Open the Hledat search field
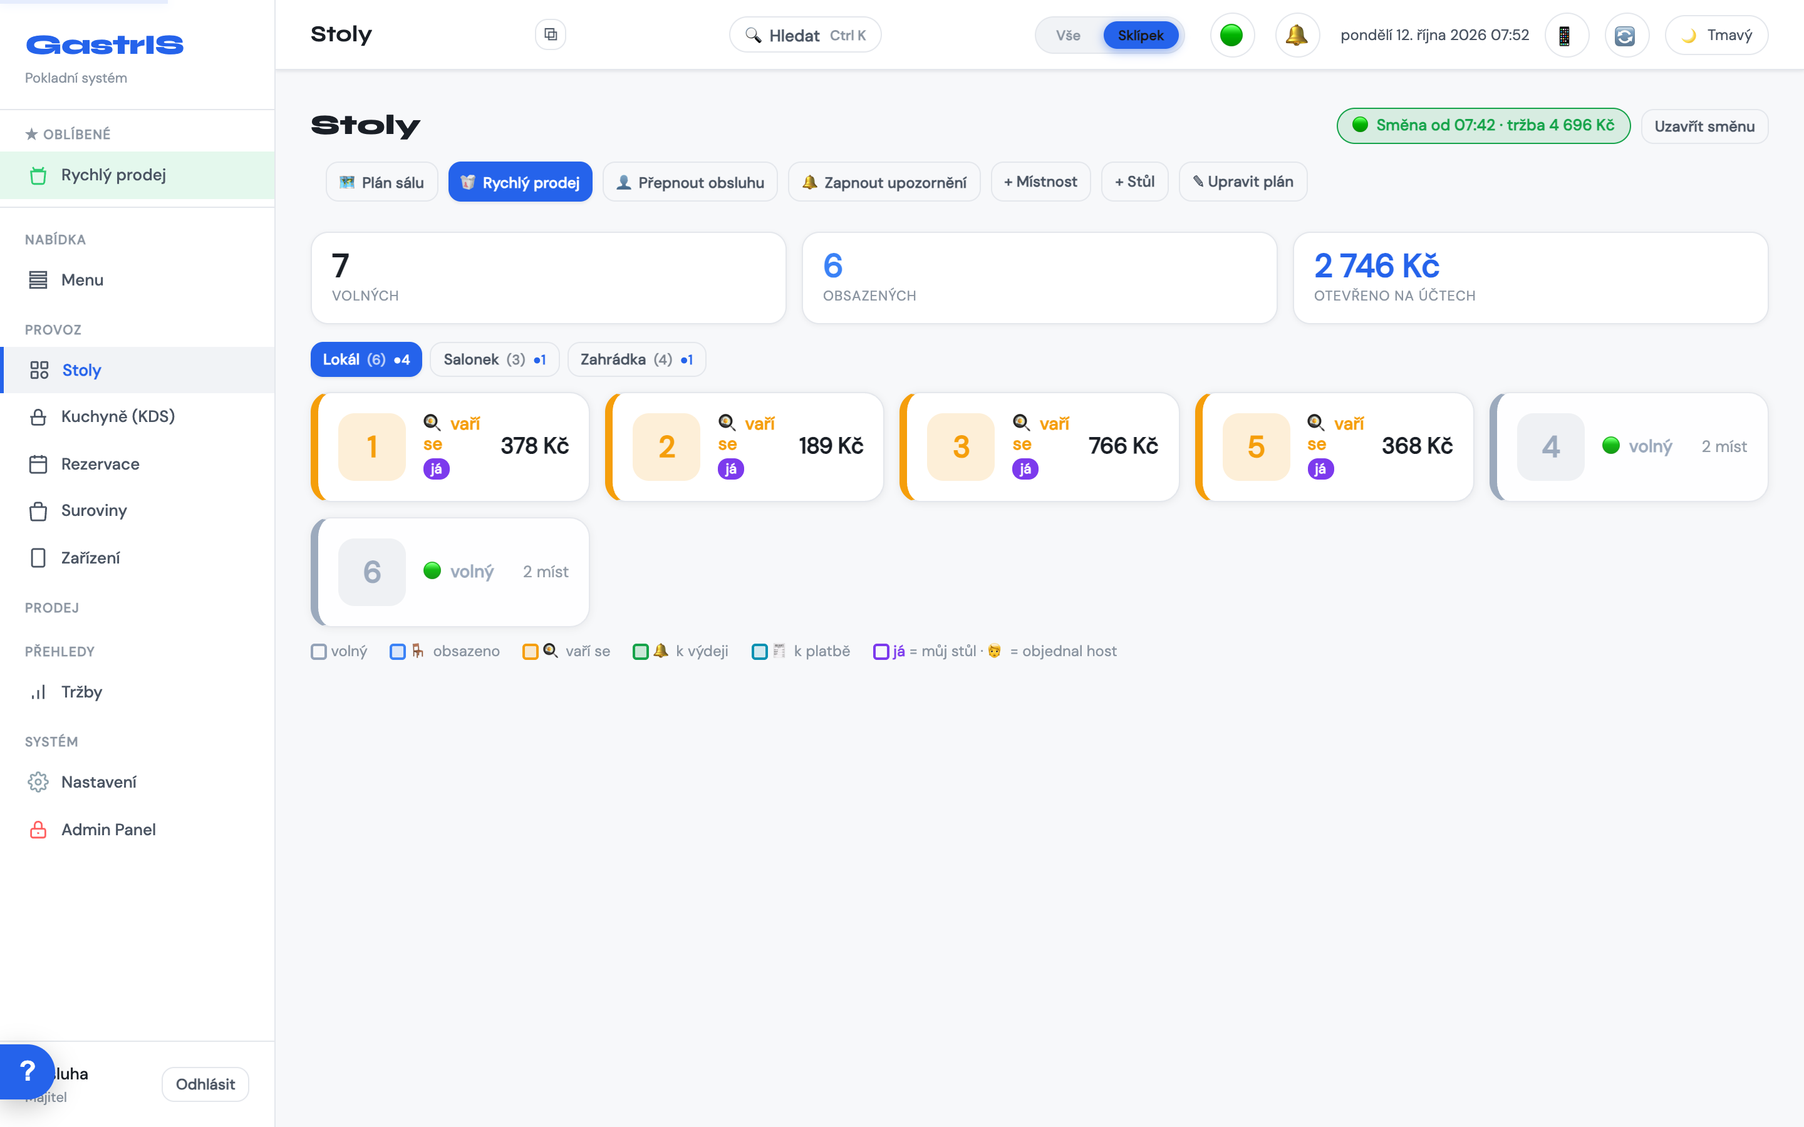Screen dimensions: 1804x1127 coord(805,35)
